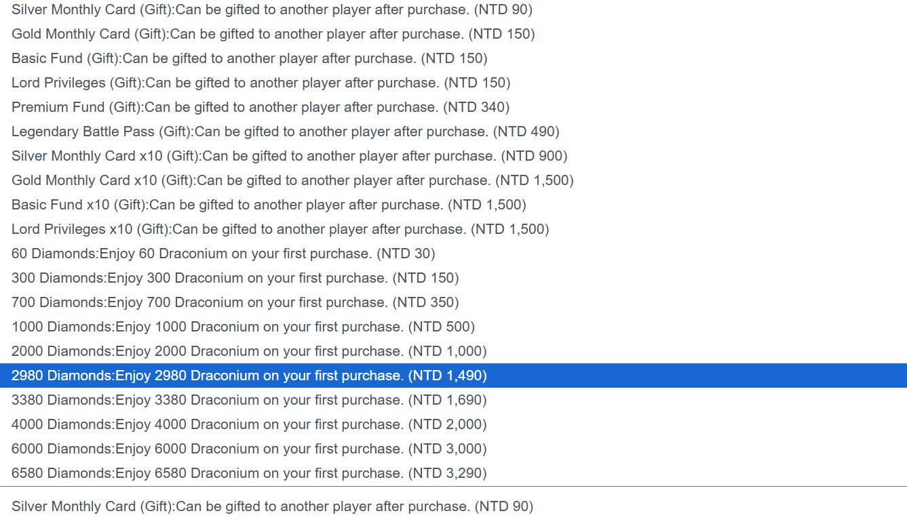Select Gold Monthly Card (Gift) NTD 150 option
This screenshot has width=907, height=526.
pos(273,34)
